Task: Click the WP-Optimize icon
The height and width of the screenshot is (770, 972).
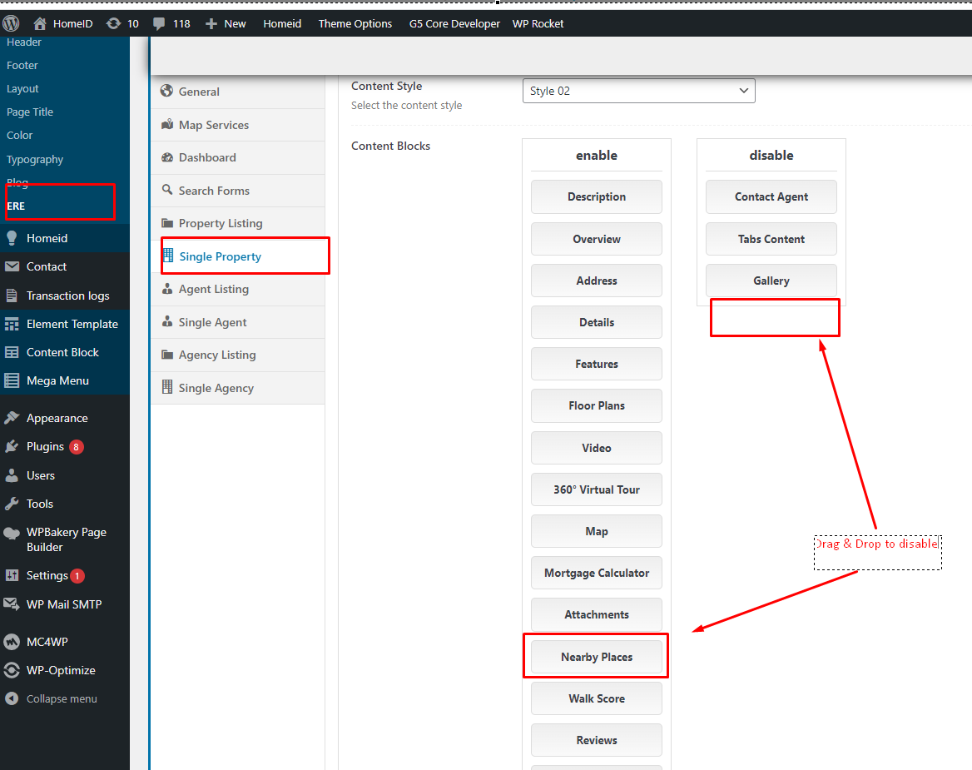Action: [x=12, y=670]
